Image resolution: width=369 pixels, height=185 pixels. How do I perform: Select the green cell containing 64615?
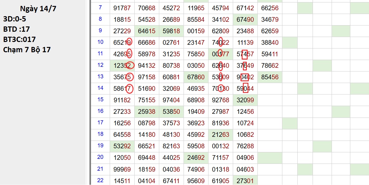147,31
